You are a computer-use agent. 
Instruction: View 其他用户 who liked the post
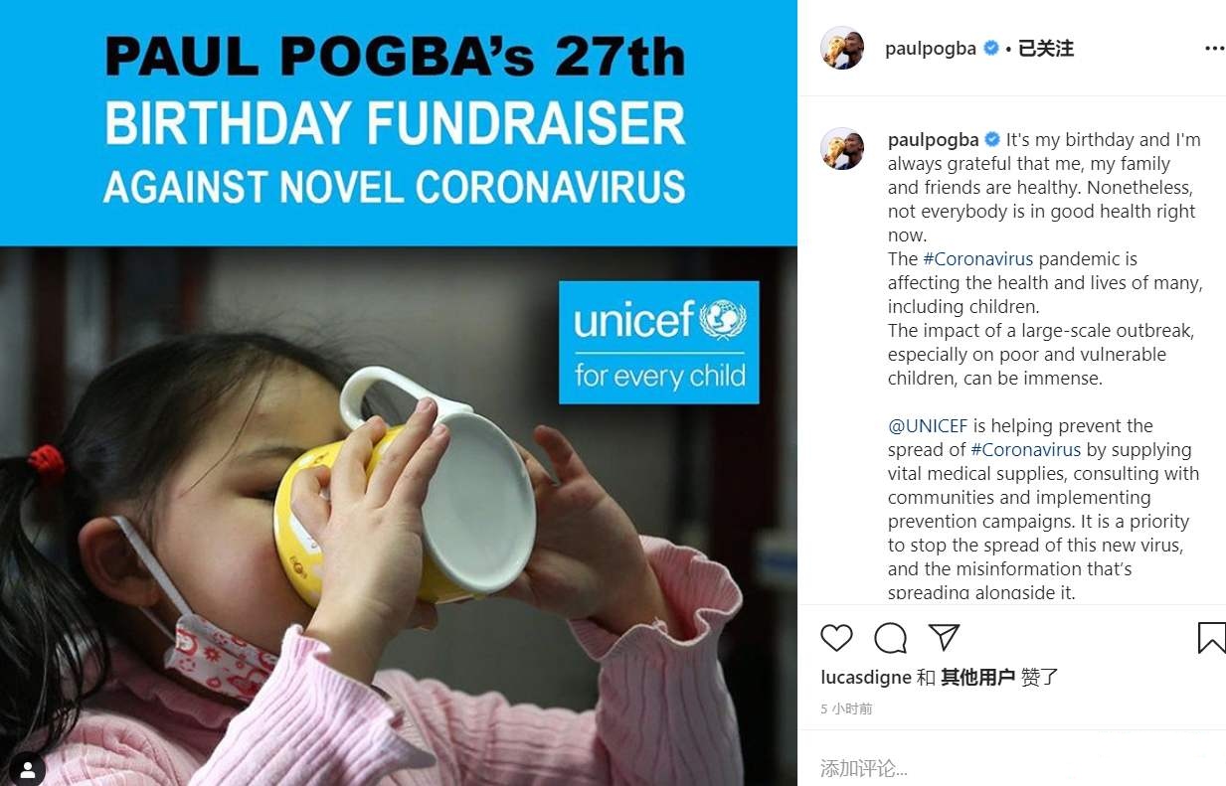[x=978, y=678]
